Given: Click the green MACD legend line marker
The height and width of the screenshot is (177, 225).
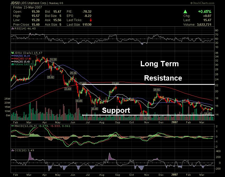Looking at the screenshot, I should pos(12,126).
